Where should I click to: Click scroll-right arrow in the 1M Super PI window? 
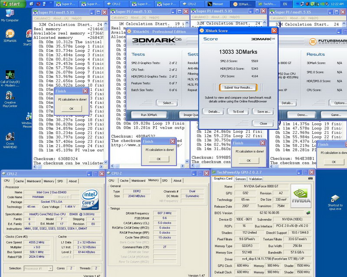[183, 166]
